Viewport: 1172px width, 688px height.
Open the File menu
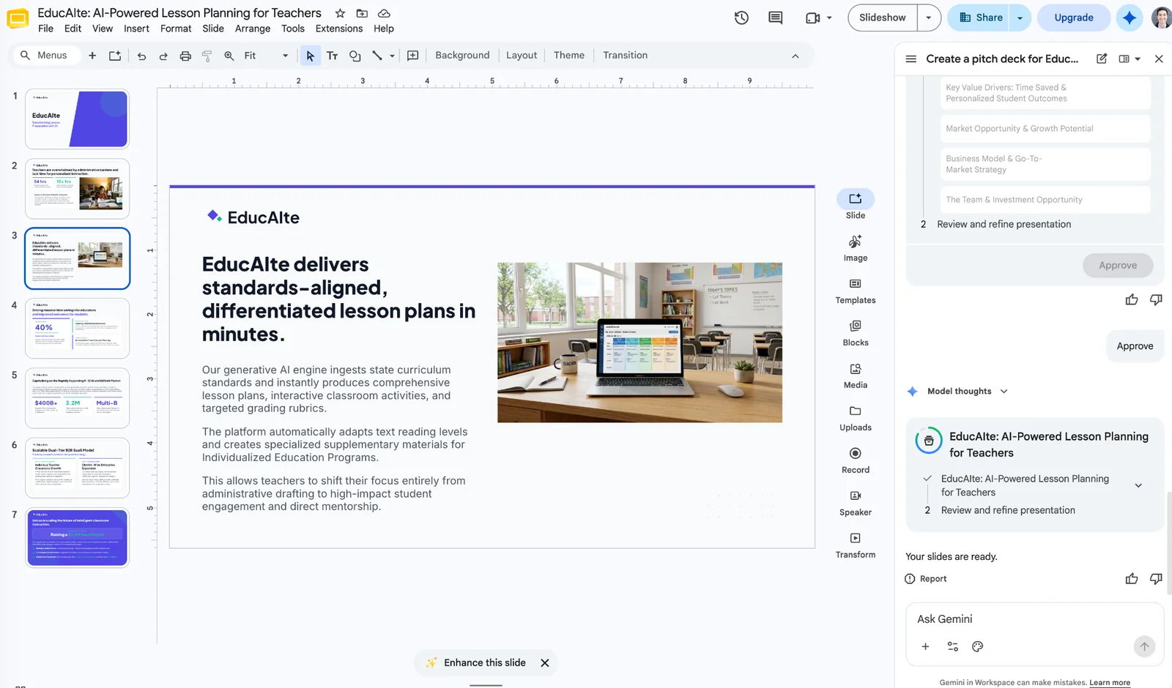click(x=45, y=29)
